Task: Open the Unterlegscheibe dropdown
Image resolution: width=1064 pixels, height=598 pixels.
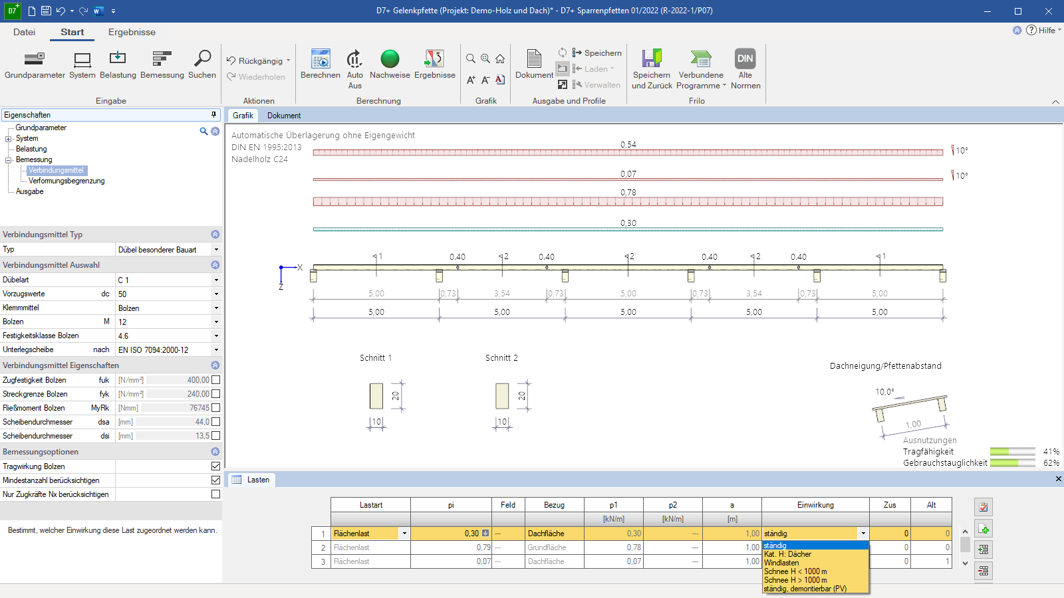Action: tap(216, 350)
